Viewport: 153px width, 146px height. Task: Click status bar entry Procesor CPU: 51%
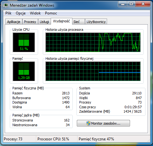(53, 139)
